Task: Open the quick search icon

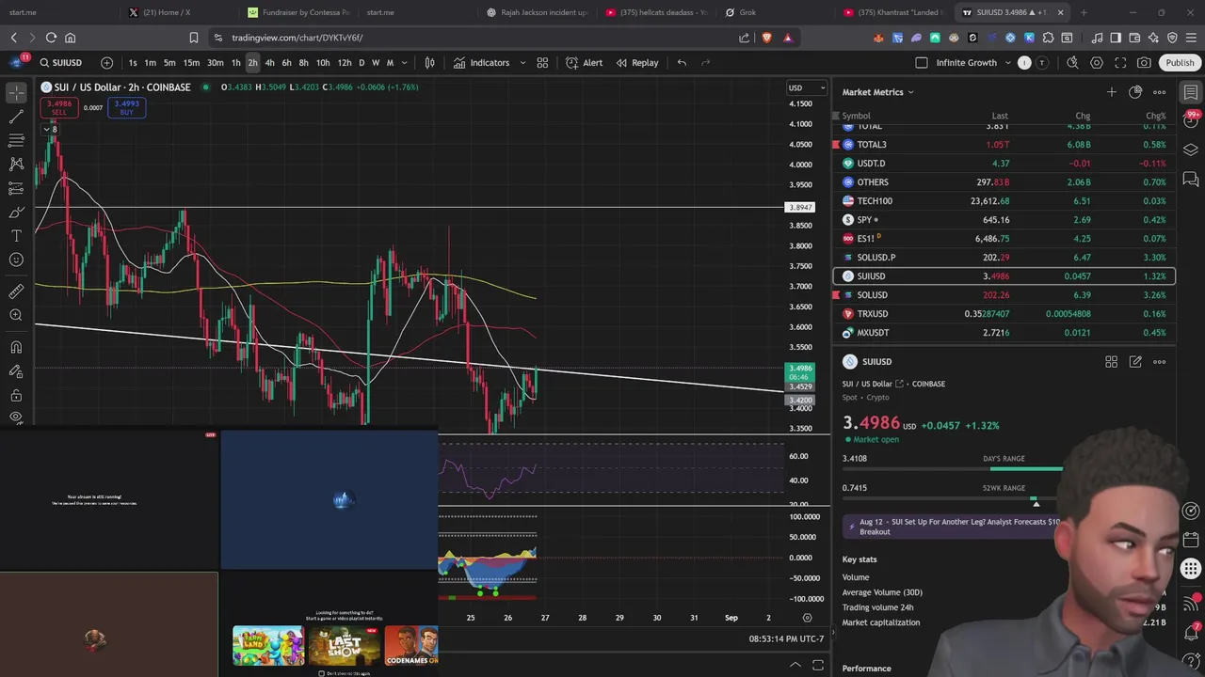Action: [x=1072, y=63]
